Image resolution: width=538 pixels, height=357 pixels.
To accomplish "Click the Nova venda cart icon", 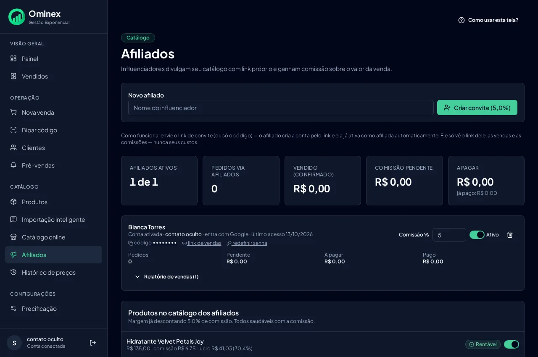I will (13, 112).
